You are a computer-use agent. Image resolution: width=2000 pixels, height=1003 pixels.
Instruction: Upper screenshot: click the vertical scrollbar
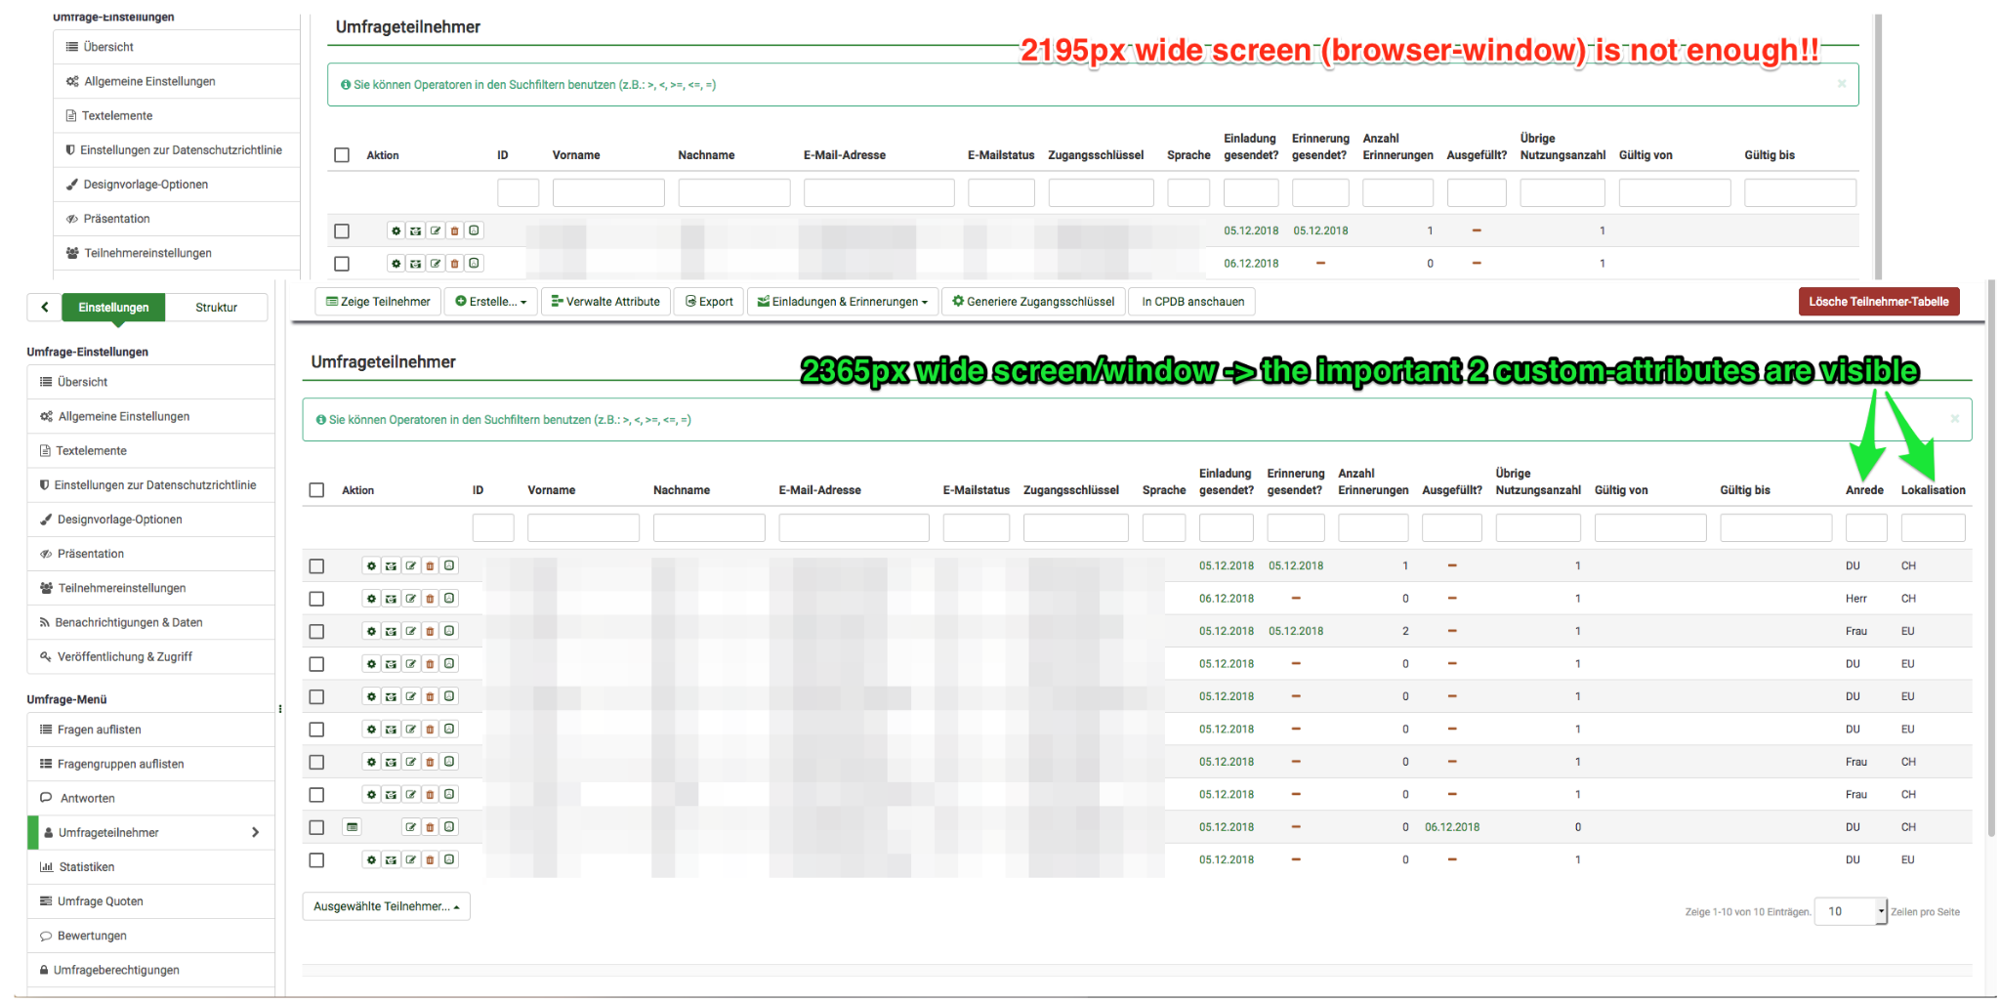click(1878, 146)
